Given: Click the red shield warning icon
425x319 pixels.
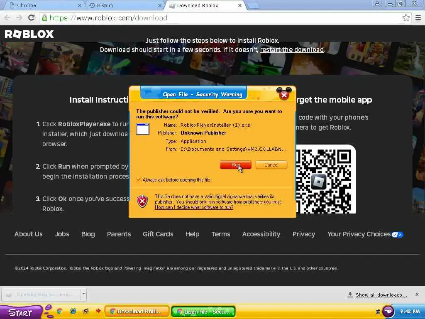Looking at the screenshot, I should pyautogui.click(x=142, y=201).
